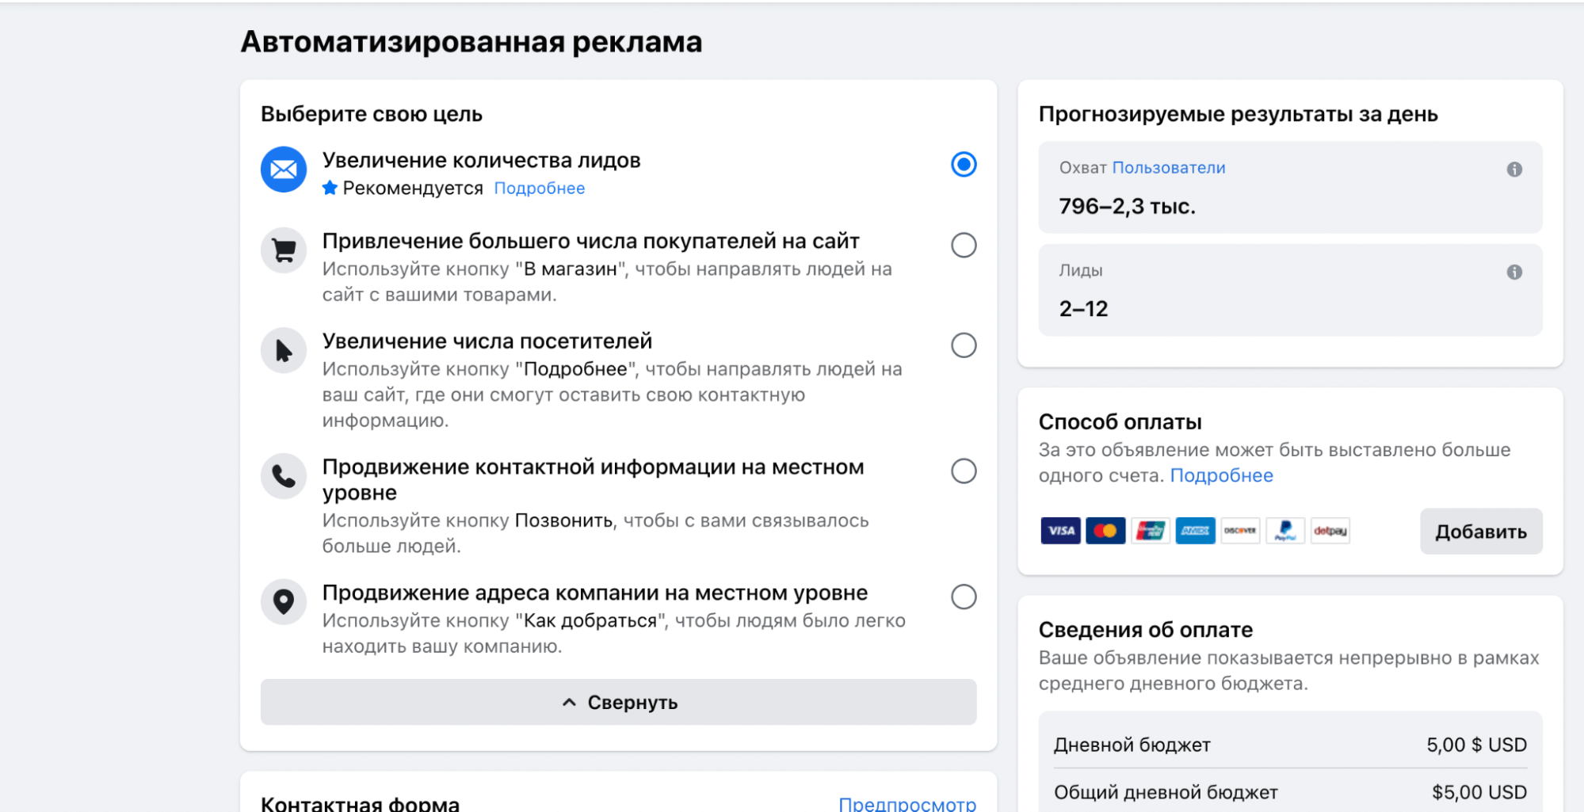Click the cursor arrow icon for visitors
This screenshot has width=1584, height=812.
(284, 350)
